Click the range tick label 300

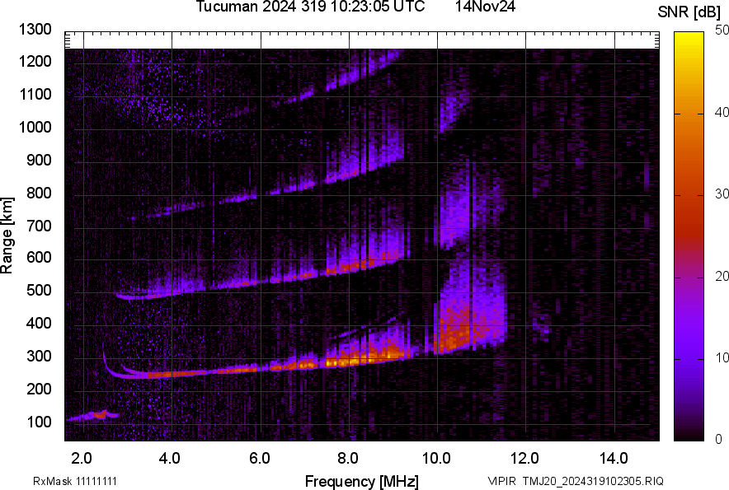click(39, 357)
